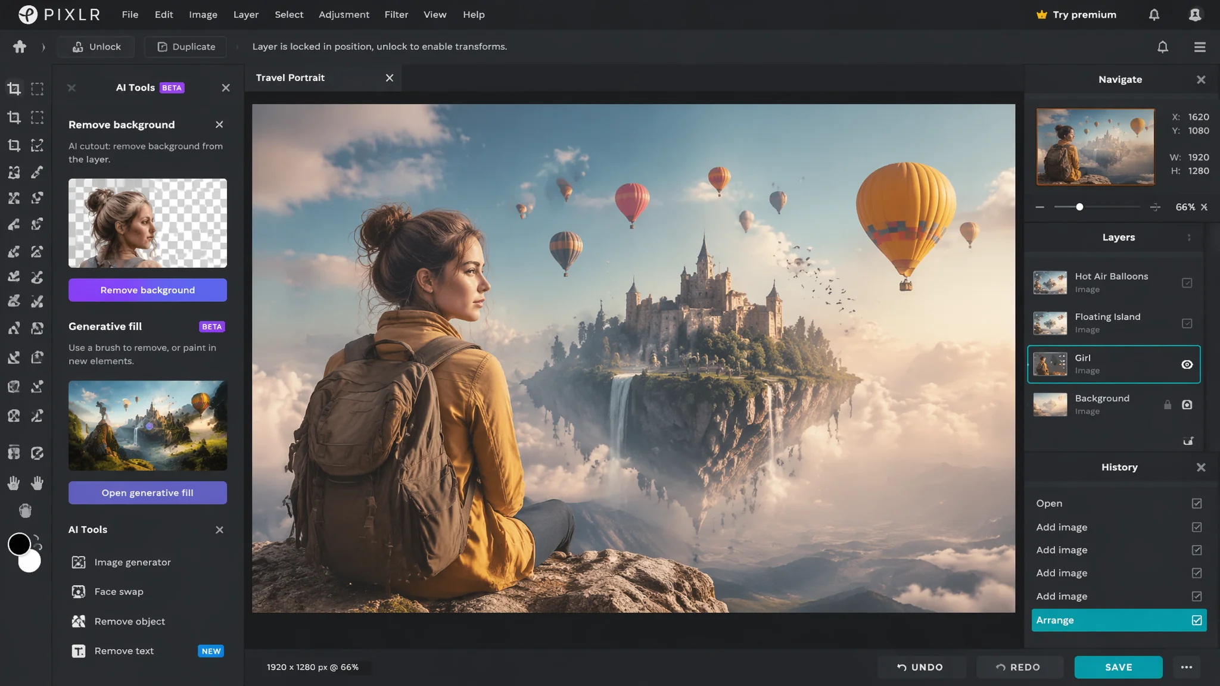Toggle the Background layer visibility icon
The width and height of the screenshot is (1220, 686).
point(1187,405)
